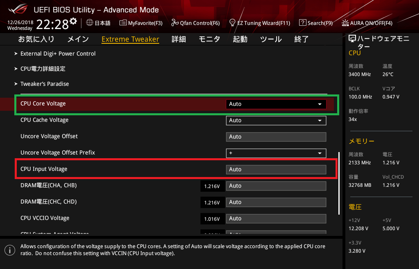Open ツール tab

point(271,39)
